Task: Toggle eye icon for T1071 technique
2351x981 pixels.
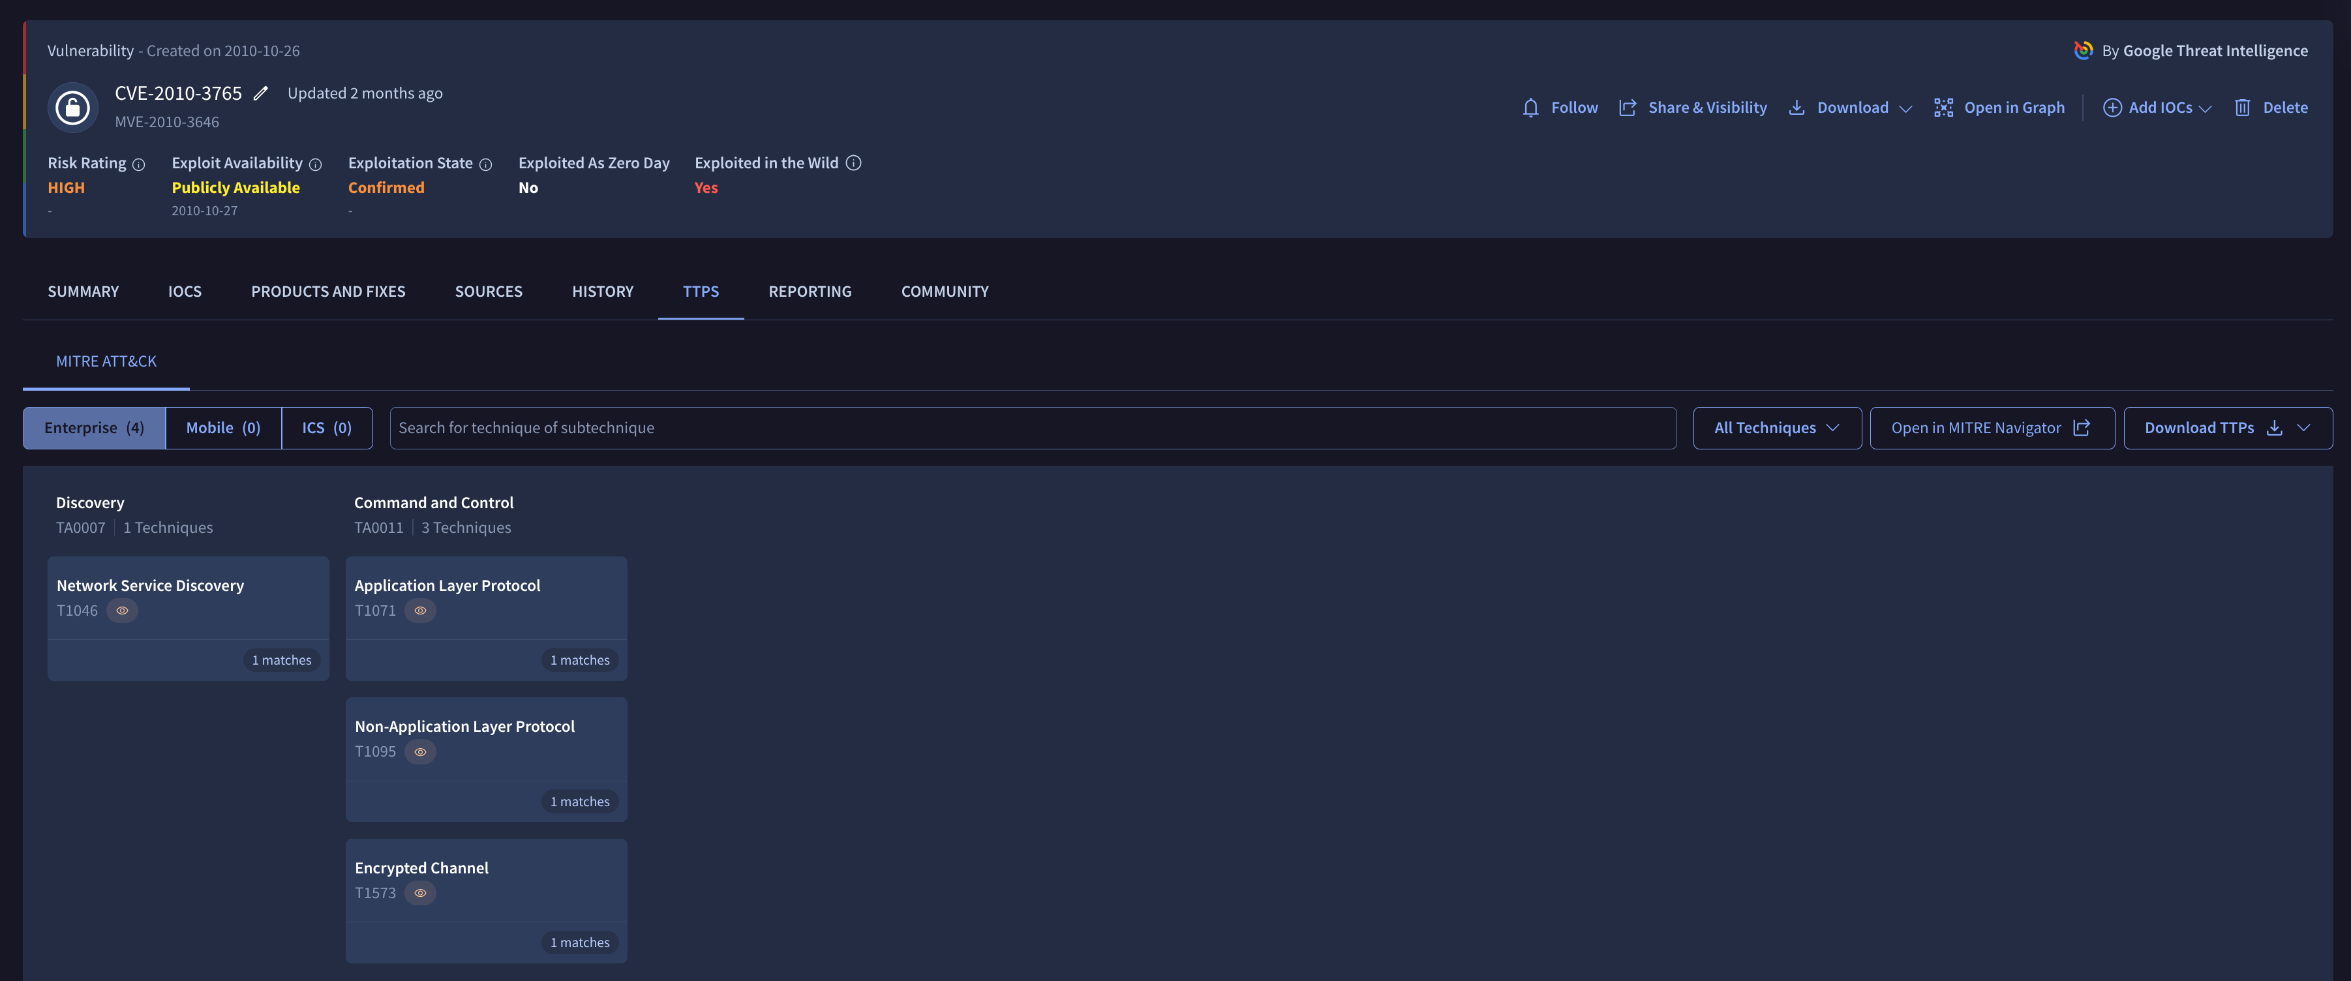Action: click(420, 611)
